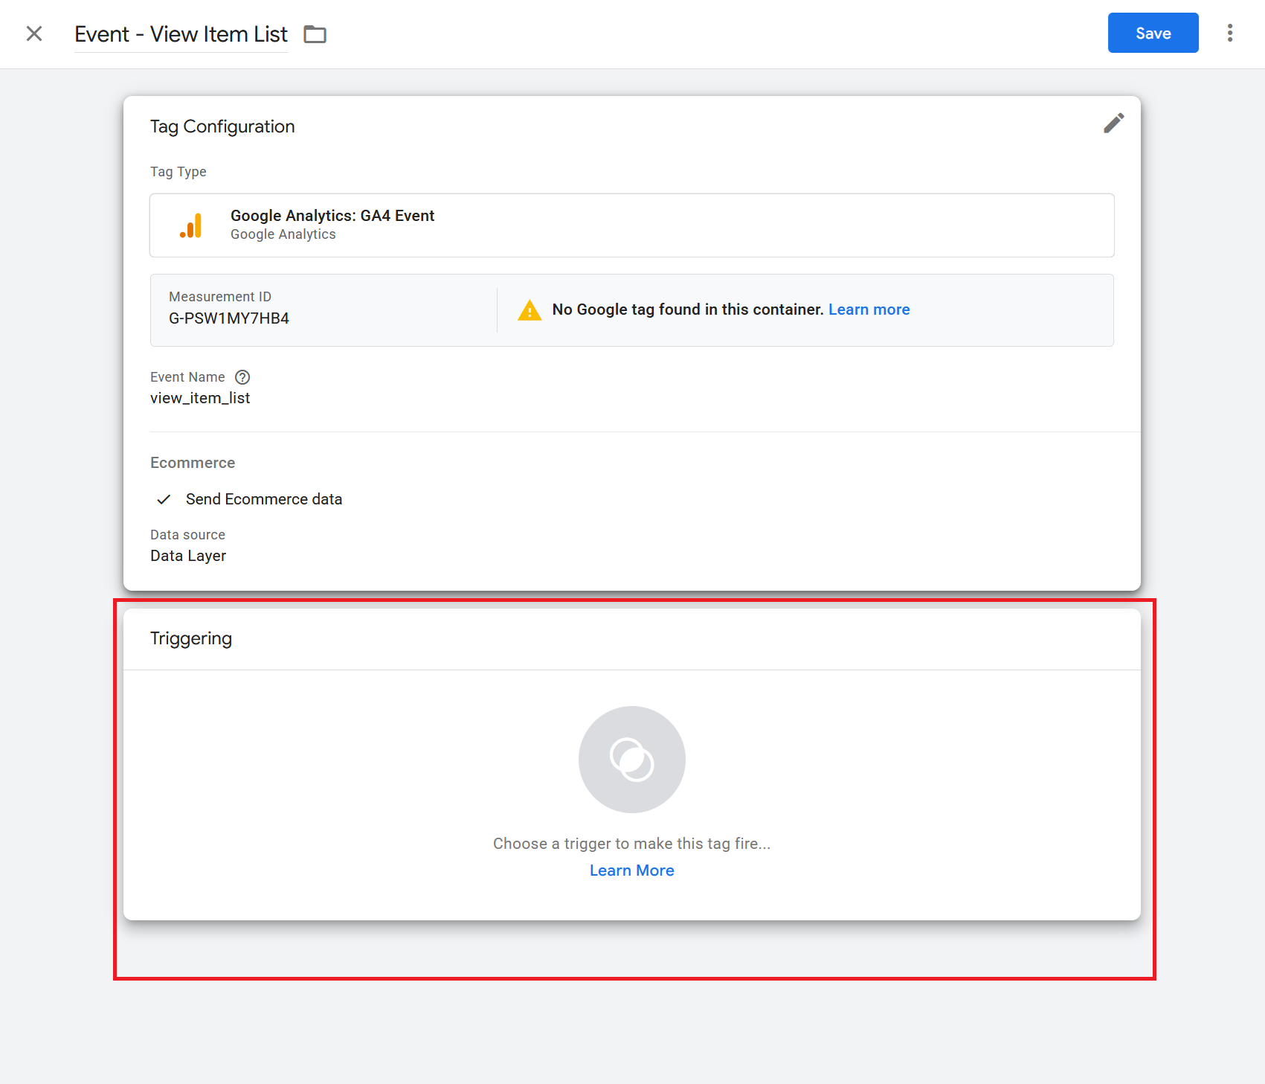Click the Send Ecommerce data label
1265x1084 pixels.
click(x=264, y=499)
